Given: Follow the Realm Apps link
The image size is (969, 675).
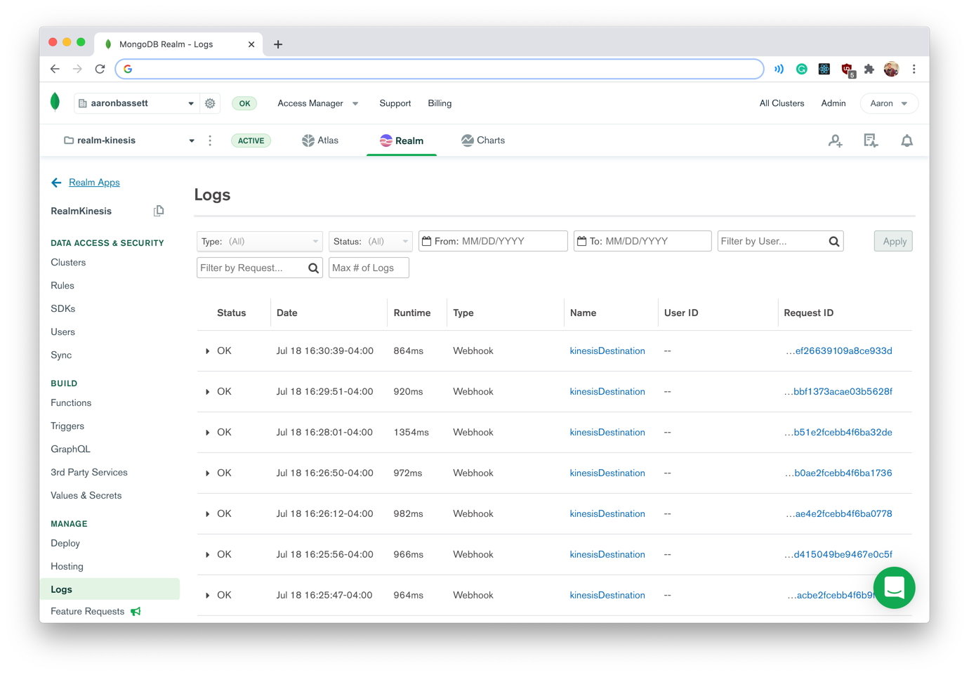Looking at the screenshot, I should tap(94, 183).
